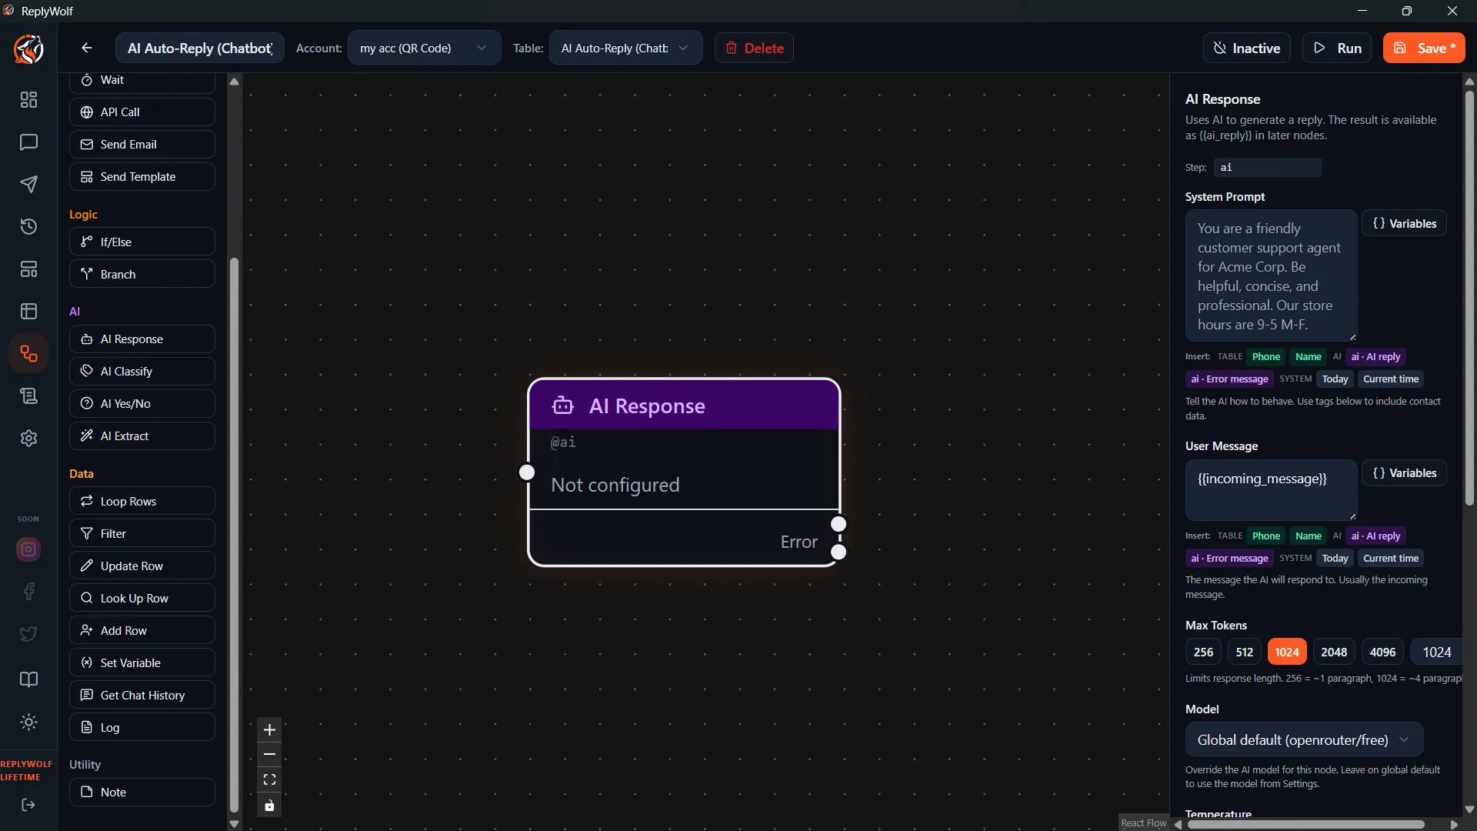Go back with the left arrow
The height and width of the screenshot is (831, 1477).
pyautogui.click(x=87, y=48)
